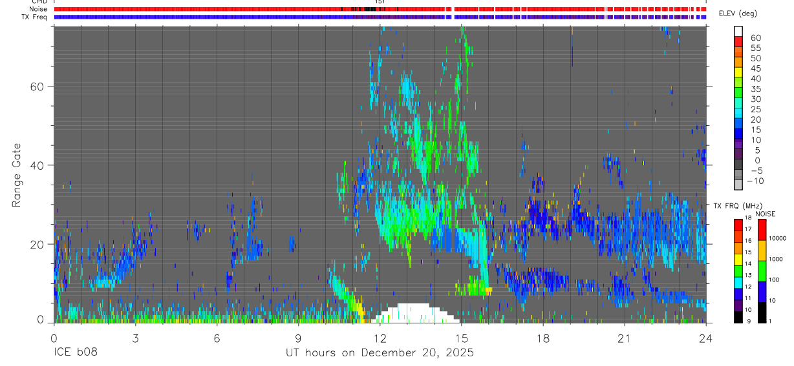
Task: Click the NOISE legend value '1000'
Action: (x=777, y=259)
